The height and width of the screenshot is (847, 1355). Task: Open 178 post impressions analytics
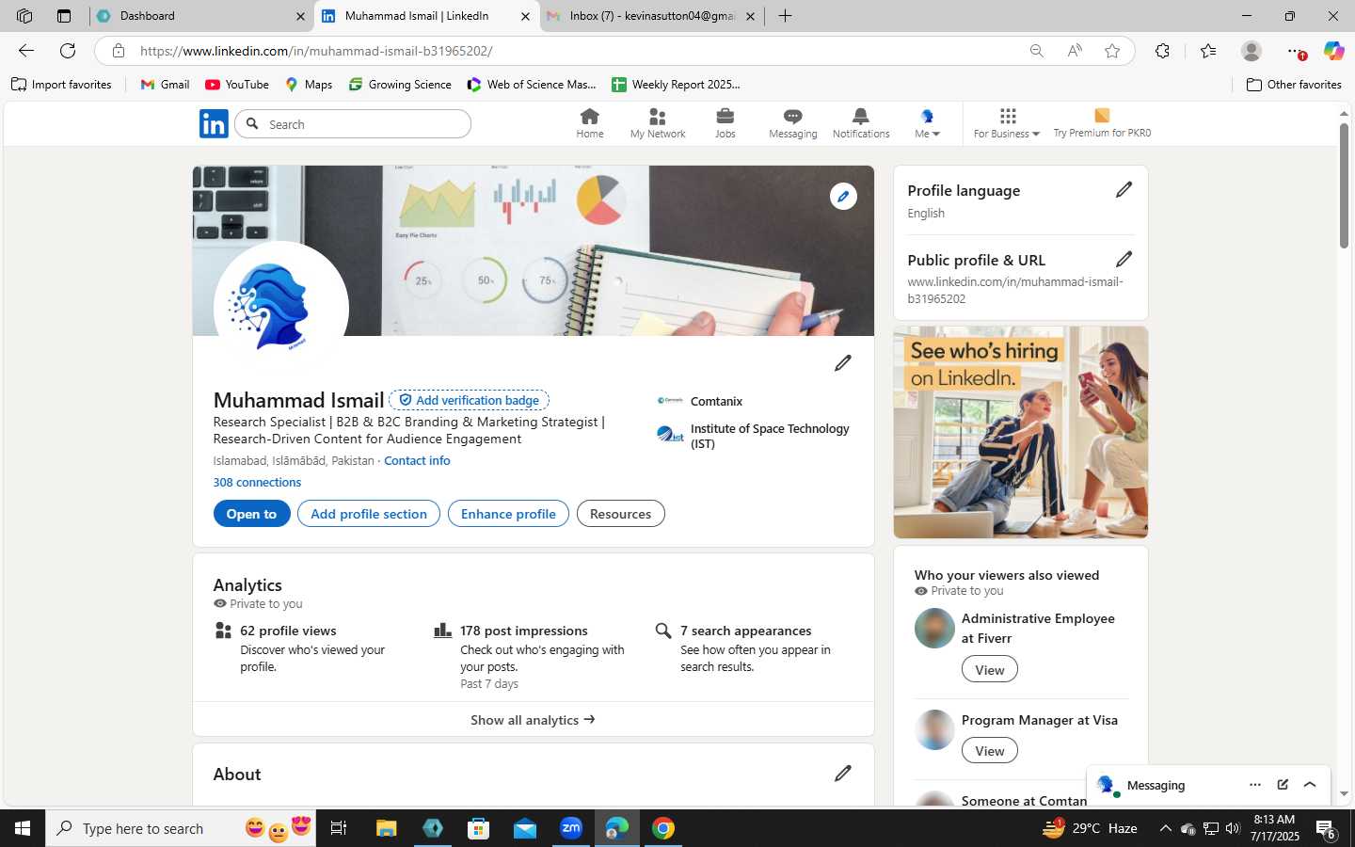pos(524,631)
